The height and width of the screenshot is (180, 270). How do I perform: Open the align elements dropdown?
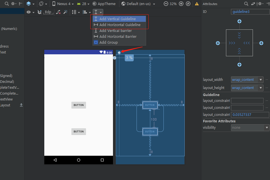[87, 12]
